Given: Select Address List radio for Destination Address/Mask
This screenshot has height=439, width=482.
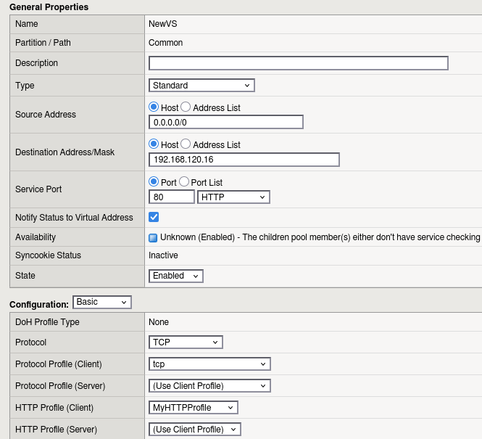Looking at the screenshot, I should 186,144.
